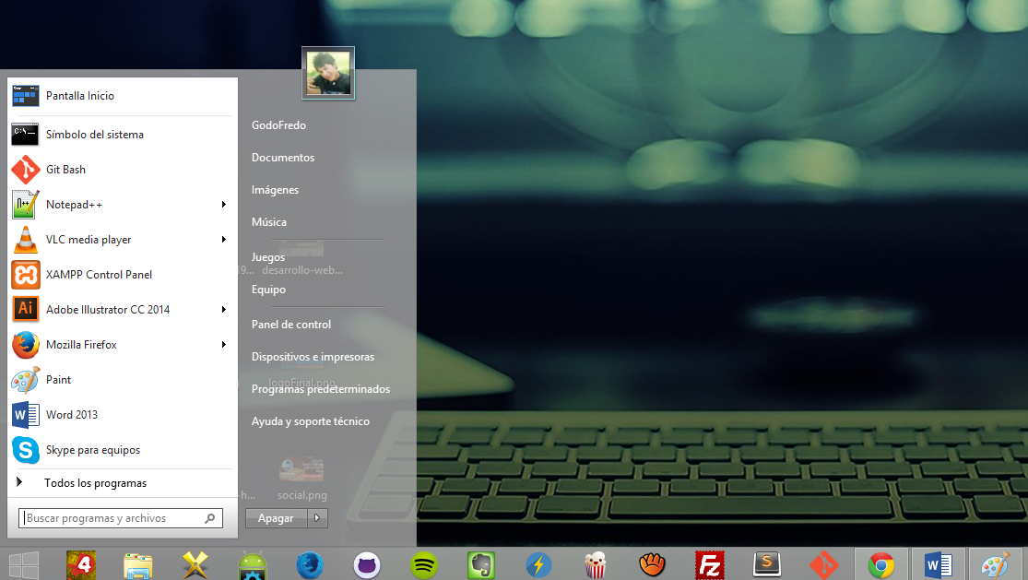The height and width of the screenshot is (580, 1028).
Task: Expand the Notepad++ submenu
Action: pyautogui.click(x=224, y=204)
